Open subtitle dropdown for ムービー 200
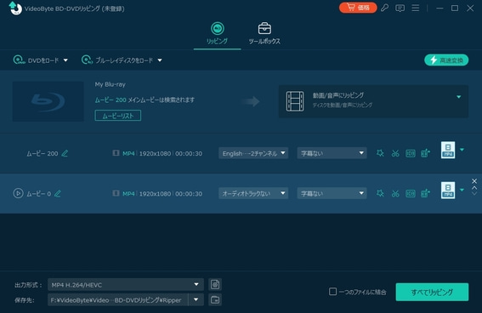This screenshot has width=482, height=313. (332, 153)
